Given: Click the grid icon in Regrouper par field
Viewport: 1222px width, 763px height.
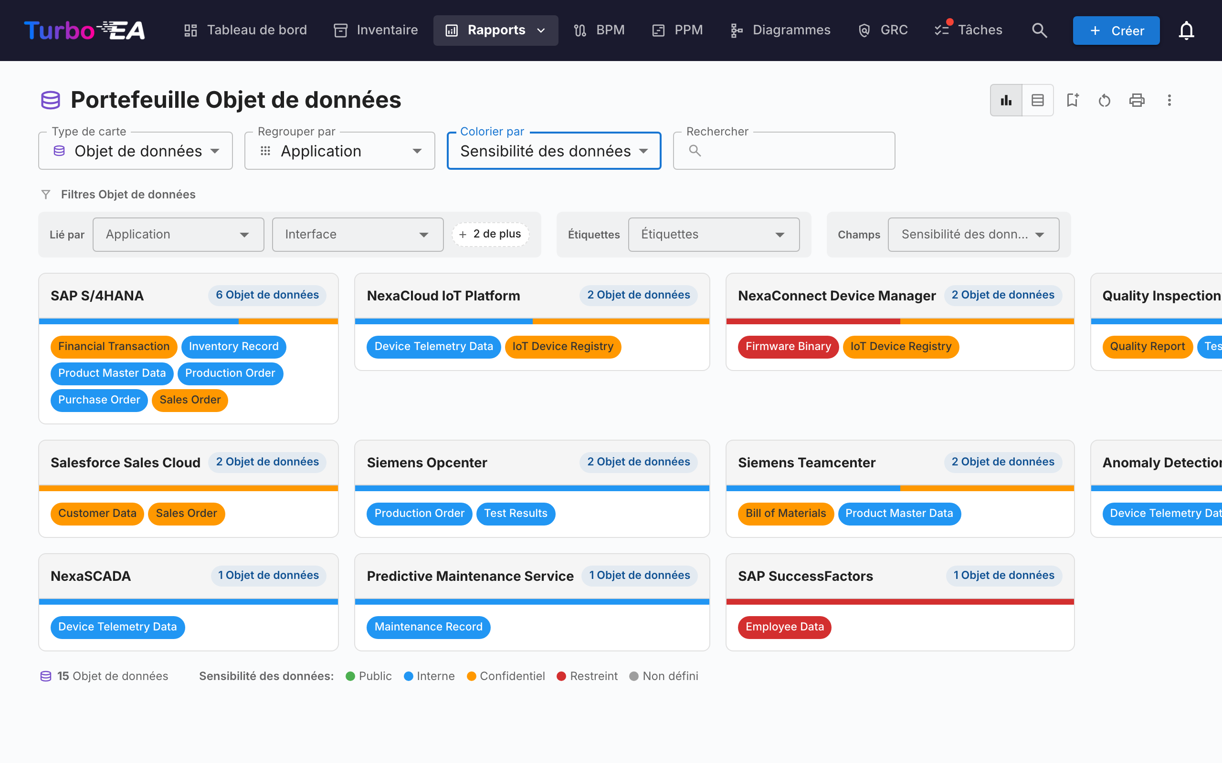Looking at the screenshot, I should (x=265, y=151).
